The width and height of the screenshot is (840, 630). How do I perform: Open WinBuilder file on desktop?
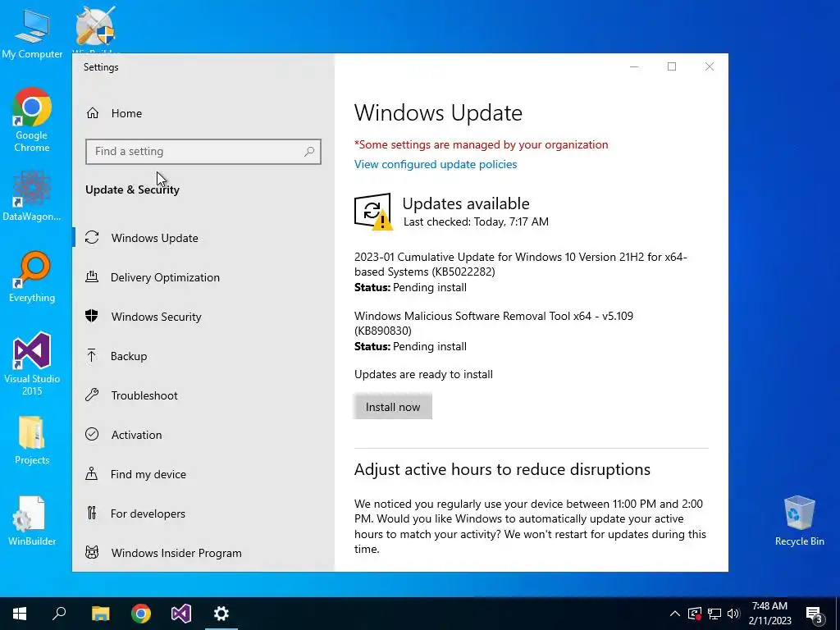(32, 521)
